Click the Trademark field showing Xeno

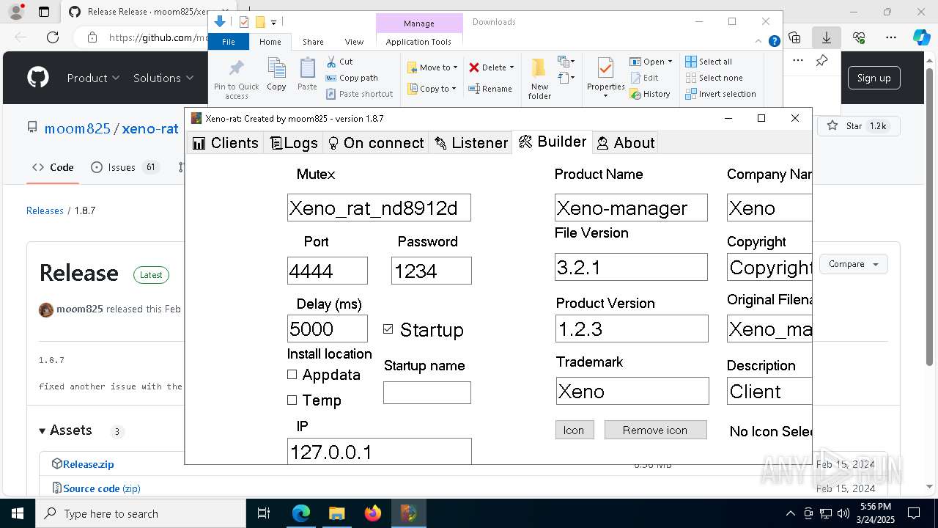click(x=632, y=391)
